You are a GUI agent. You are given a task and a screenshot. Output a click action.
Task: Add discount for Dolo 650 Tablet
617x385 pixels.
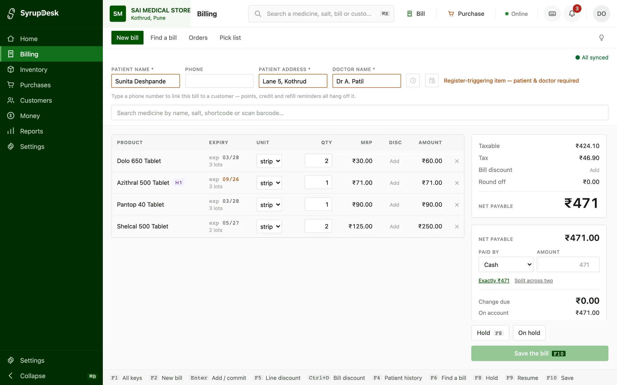pos(394,161)
